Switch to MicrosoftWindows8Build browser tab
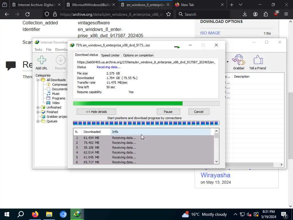Viewport: 293px width, 220px height. pyautogui.click(x=91, y=5)
